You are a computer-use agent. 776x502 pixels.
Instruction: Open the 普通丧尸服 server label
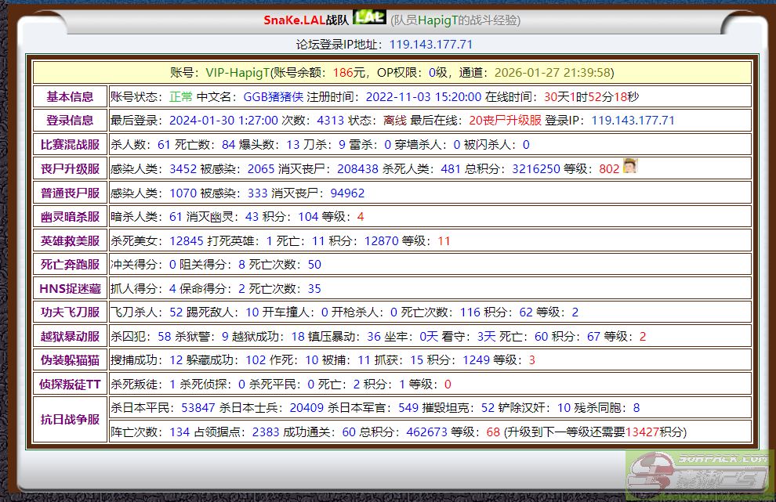click(70, 193)
